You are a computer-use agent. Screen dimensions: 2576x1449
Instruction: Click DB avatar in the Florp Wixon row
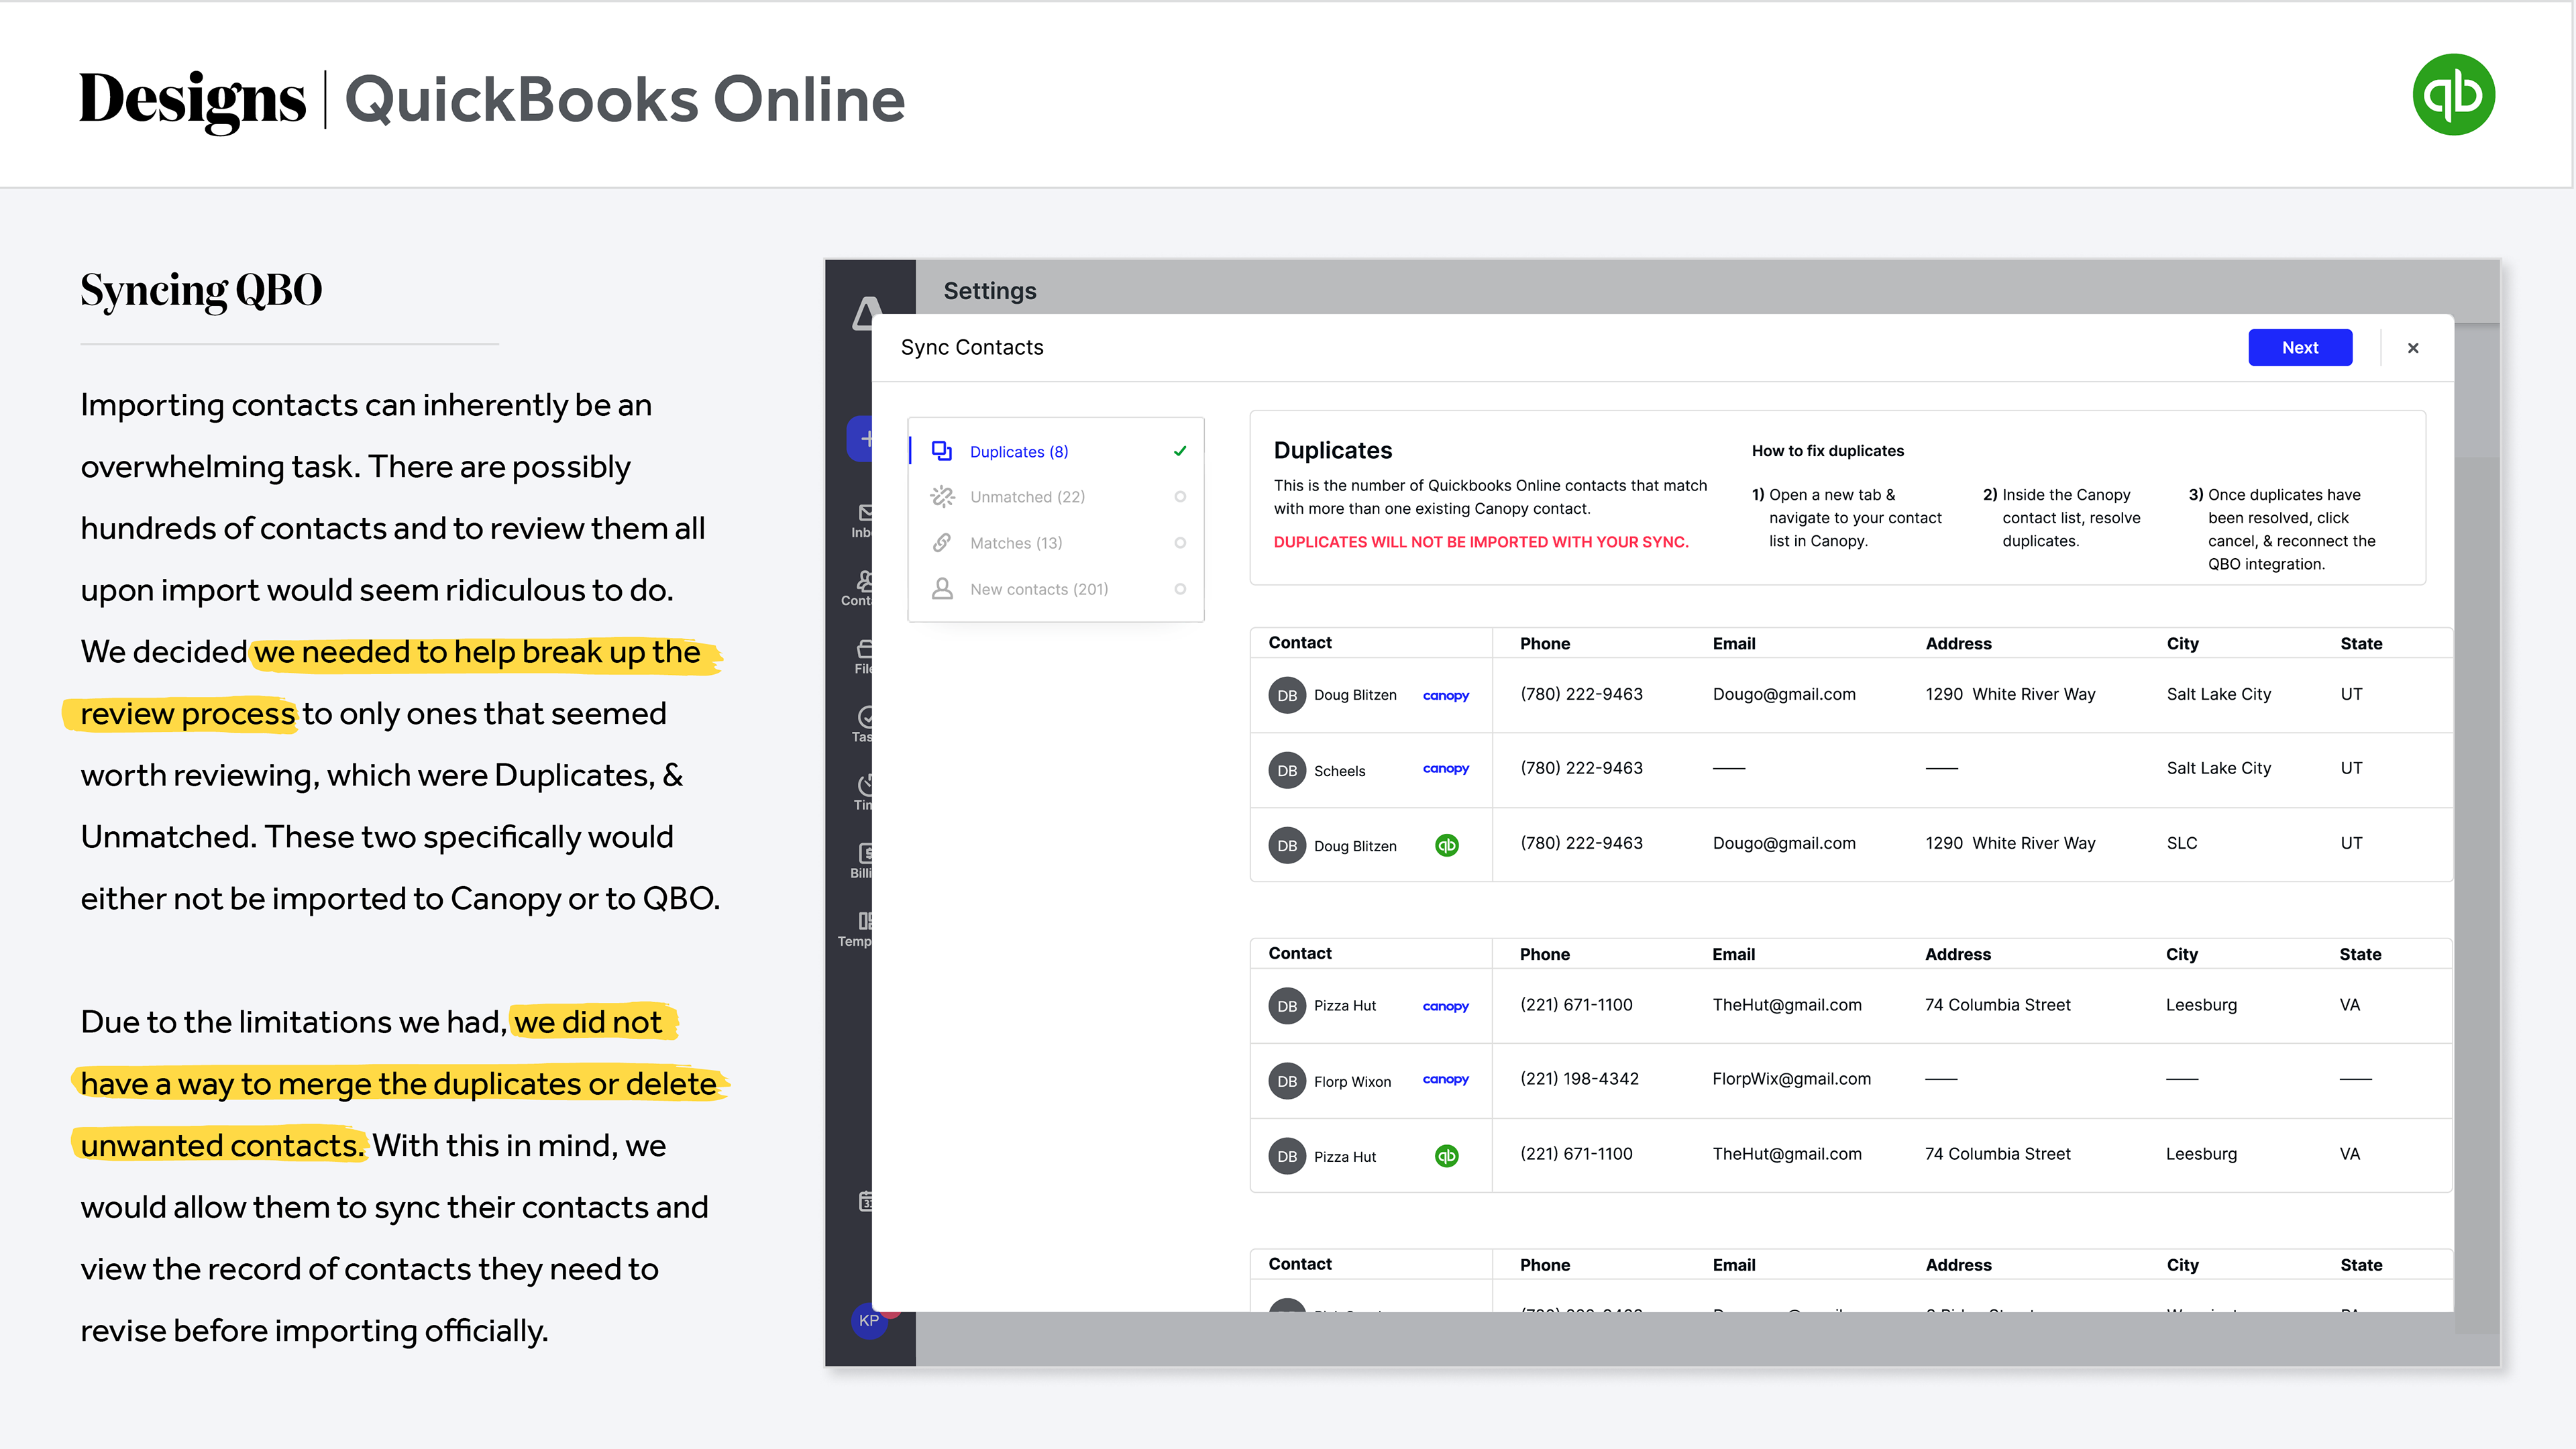(1287, 1081)
